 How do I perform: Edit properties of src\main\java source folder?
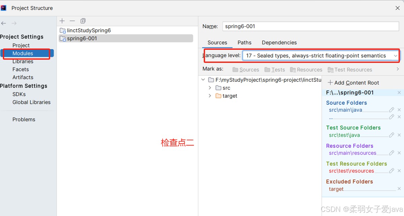[x=392, y=110]
